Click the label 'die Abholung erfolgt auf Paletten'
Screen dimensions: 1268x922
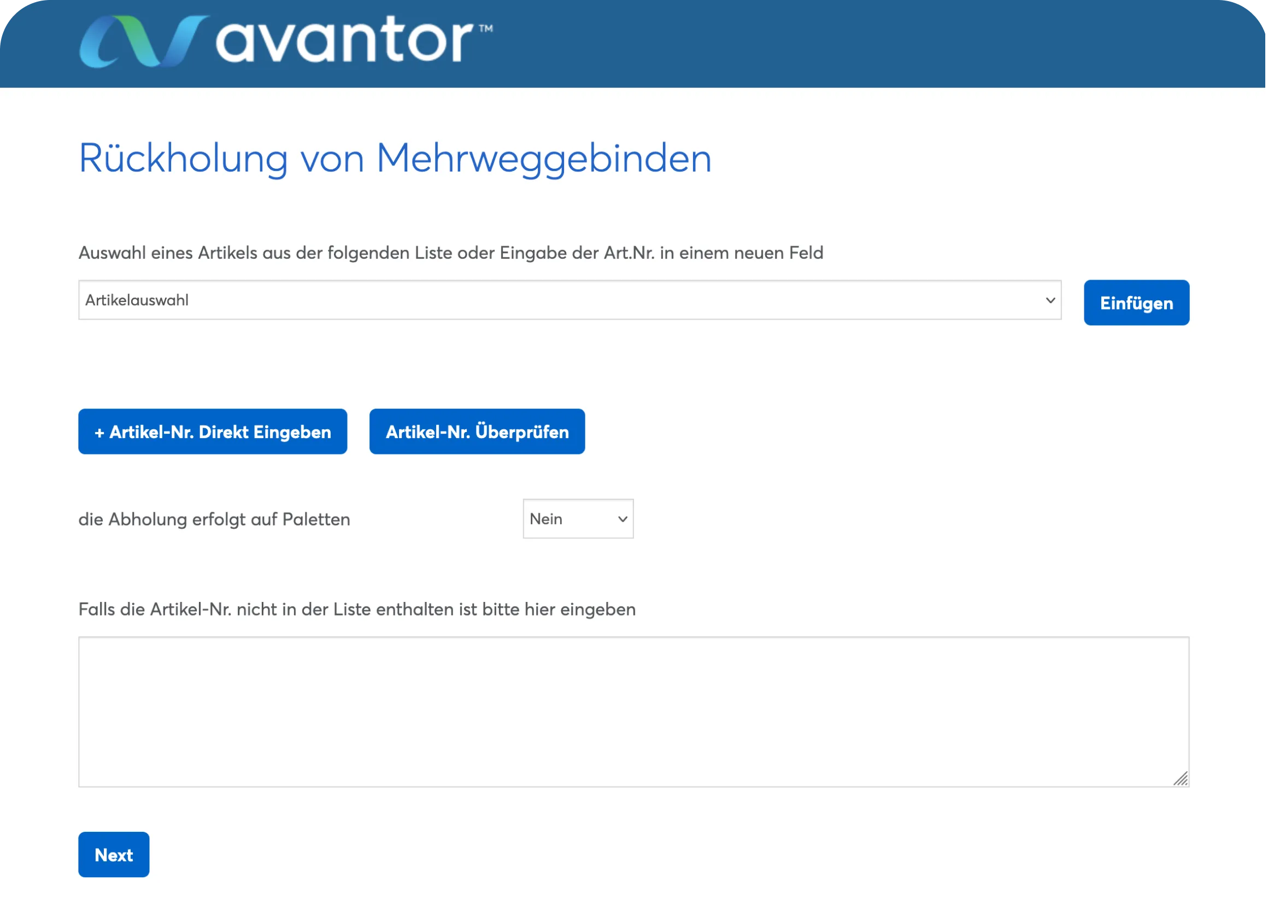pyautogui.click(x=215, y=520)
